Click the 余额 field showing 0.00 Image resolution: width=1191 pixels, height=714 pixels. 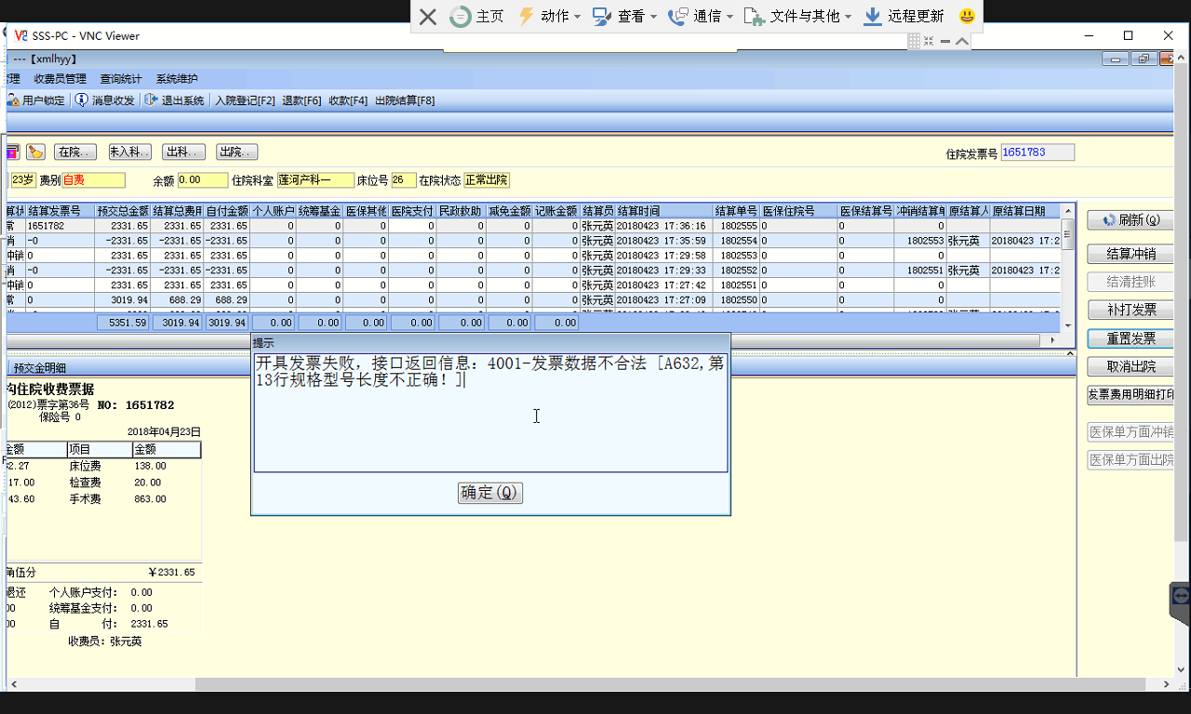point(203,180)
